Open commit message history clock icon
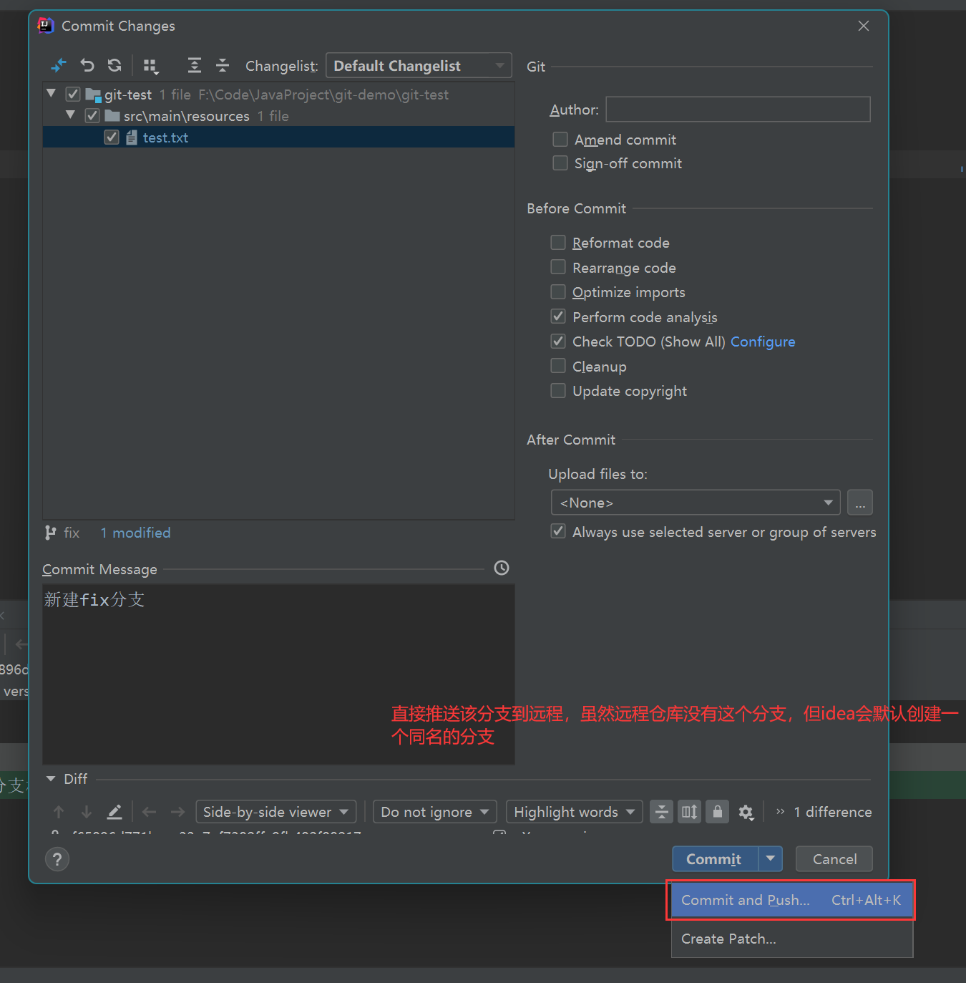The height and width of the screenshot is (983, 966). click(501, 568)
